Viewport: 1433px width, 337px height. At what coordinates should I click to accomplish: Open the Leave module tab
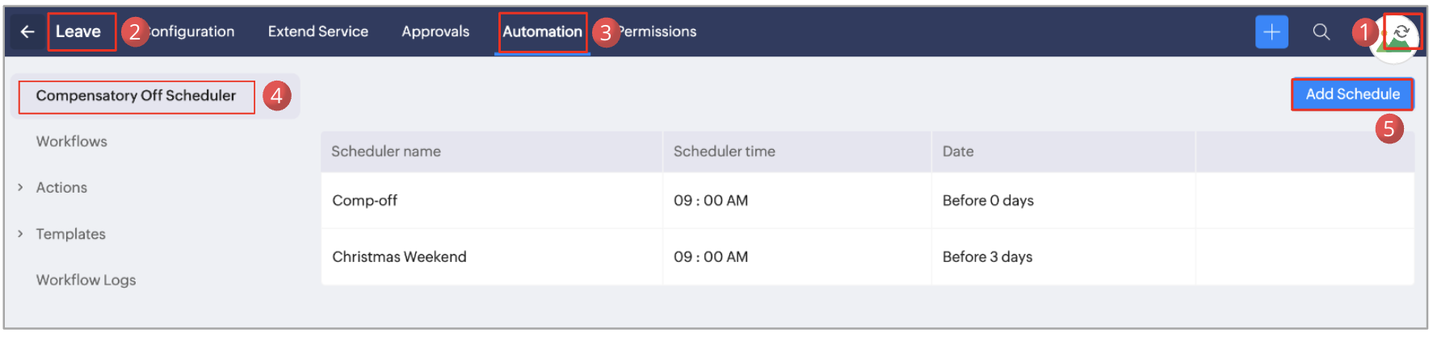(x=78, y=32)
